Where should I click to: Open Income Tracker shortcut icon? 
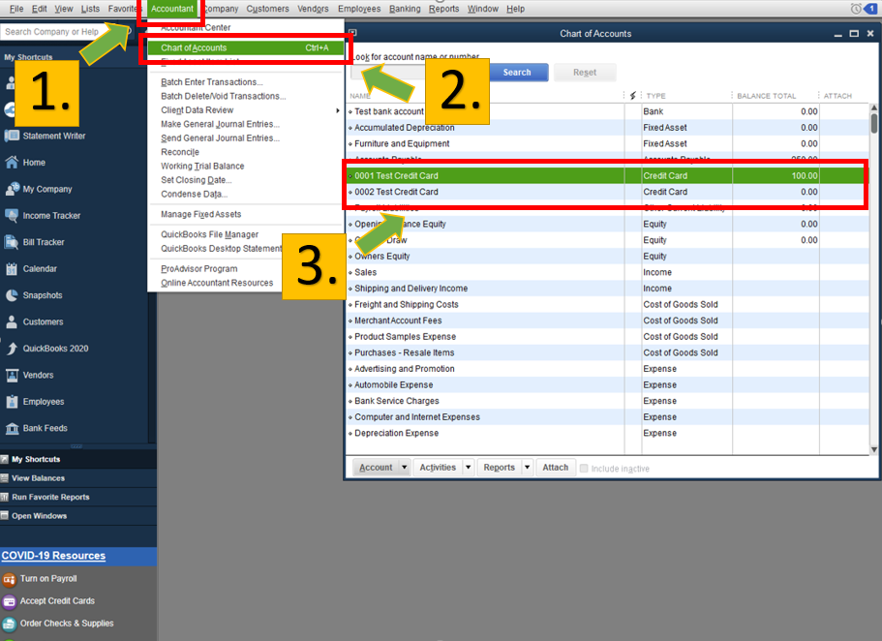click(12, 216)
